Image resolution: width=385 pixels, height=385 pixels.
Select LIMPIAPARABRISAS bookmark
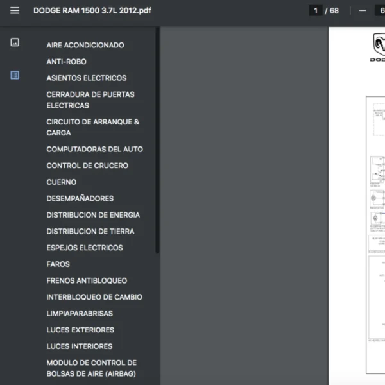[x=80, y=314]
